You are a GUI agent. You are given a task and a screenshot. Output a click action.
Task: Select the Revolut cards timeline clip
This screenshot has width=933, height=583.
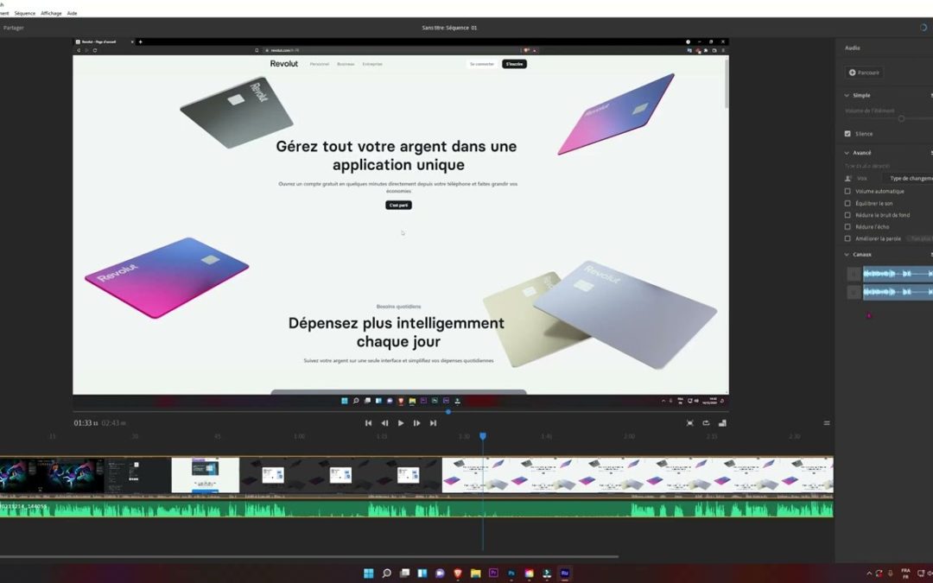638,475
